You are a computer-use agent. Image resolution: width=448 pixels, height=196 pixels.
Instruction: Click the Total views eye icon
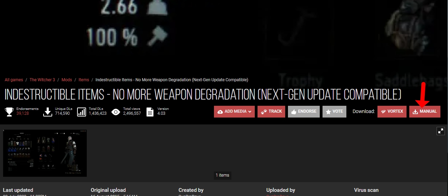[x=116, y=112]
